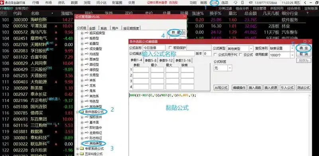Screen dimensions: 319x156
Task: Toggle the 密码保护 checkbox
Action: [x=170, y=47]
